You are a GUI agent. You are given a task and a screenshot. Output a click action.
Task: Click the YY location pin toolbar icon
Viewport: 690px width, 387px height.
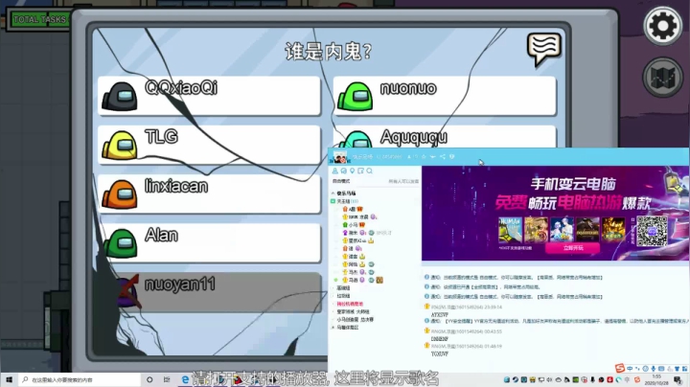point(352,171)
